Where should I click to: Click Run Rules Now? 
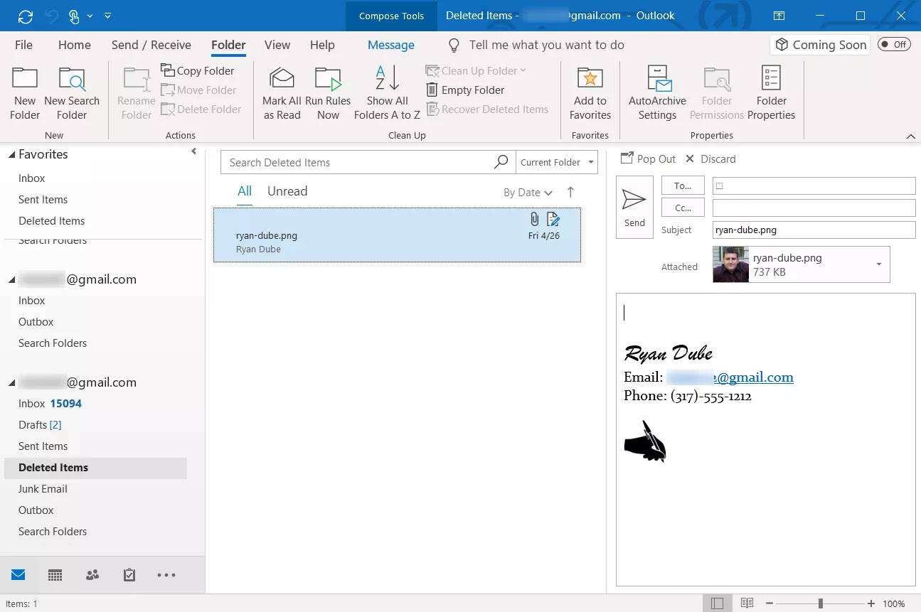click(328, 94)
